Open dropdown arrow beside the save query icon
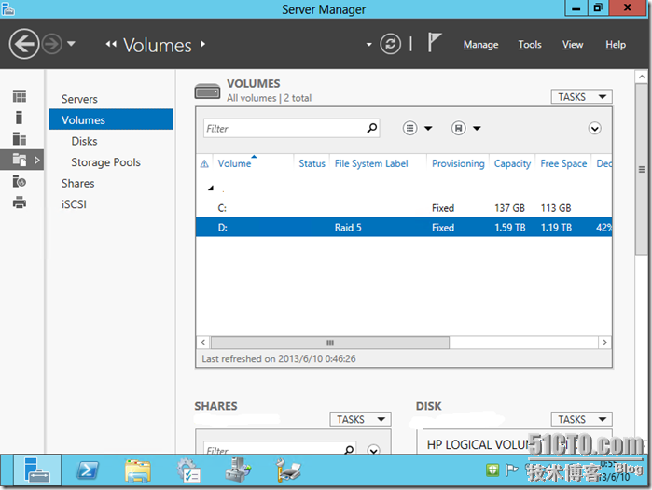Image resolution: width=652 pixels, height=490 pixels. pyautogui.click(x=477, y=128)
